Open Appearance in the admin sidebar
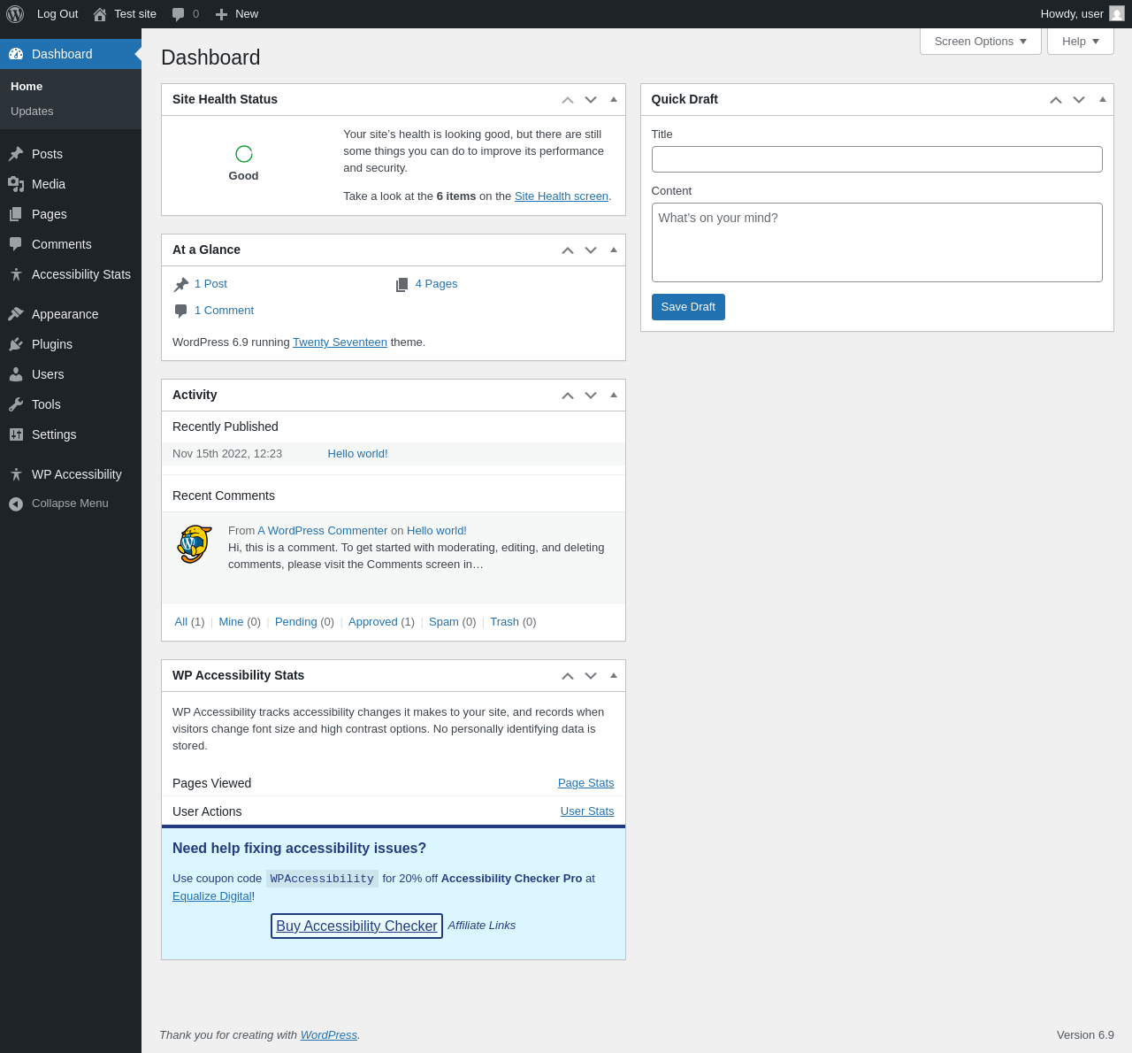This screenshot has width=1132, height=1053. pyautogui.click(x=71, y=314)
